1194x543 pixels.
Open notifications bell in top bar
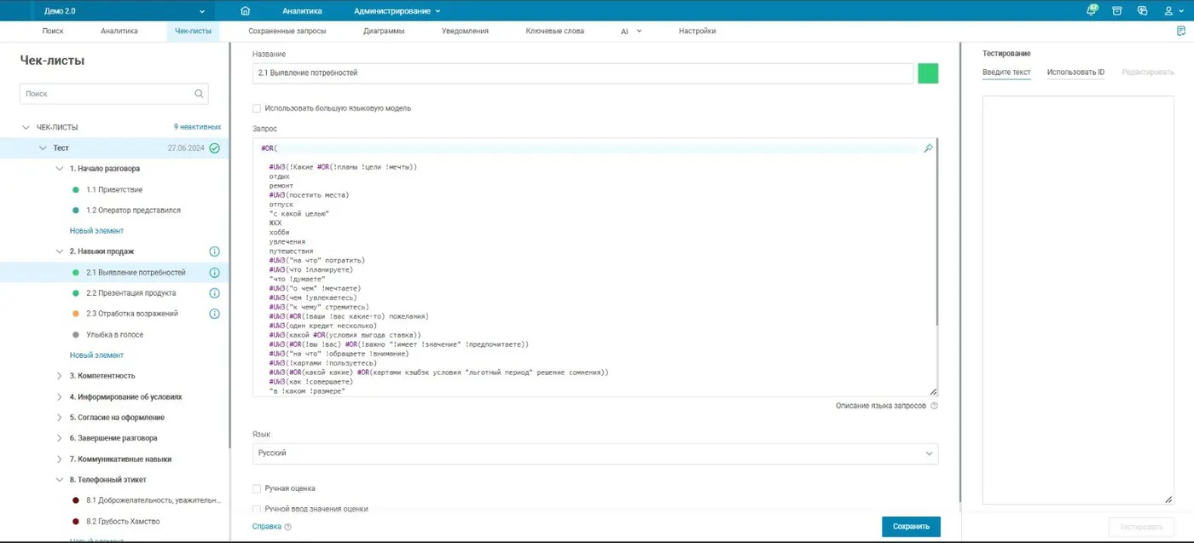(x=1093, y=10)
